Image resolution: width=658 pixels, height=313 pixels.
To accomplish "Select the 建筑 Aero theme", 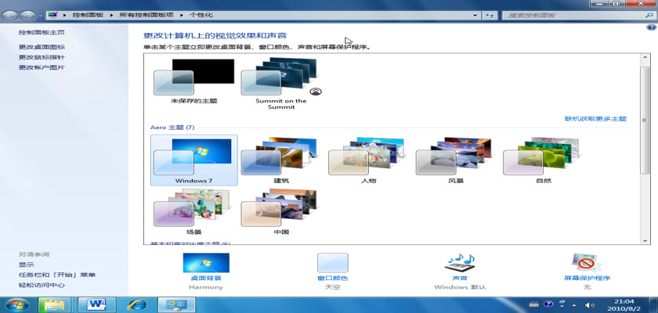I will tap(280, 160).
